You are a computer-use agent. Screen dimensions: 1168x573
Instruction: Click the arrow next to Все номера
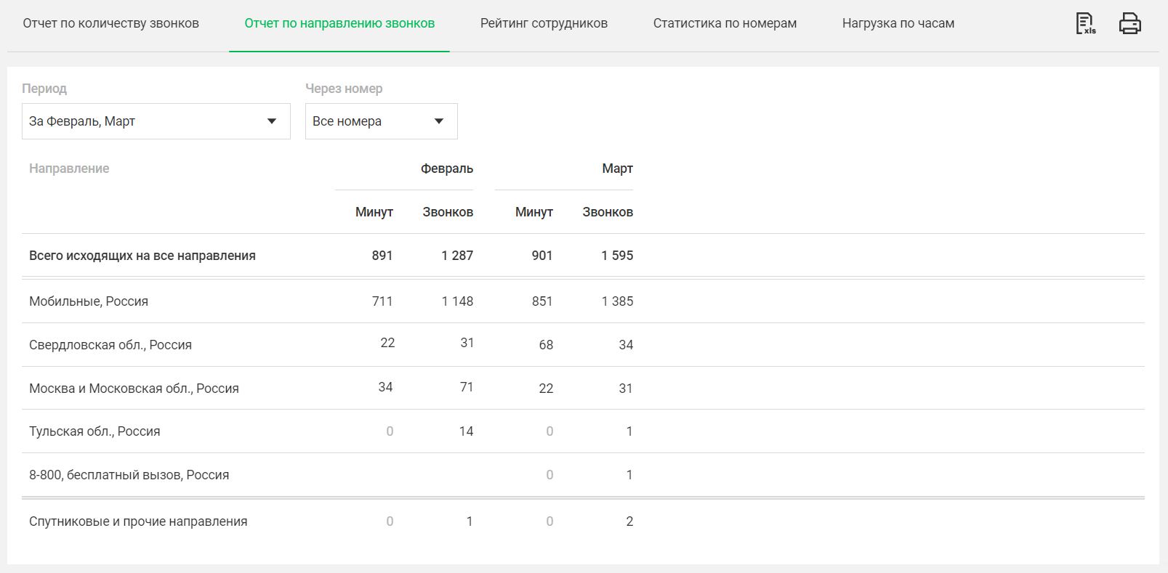(x=439, y=121)
